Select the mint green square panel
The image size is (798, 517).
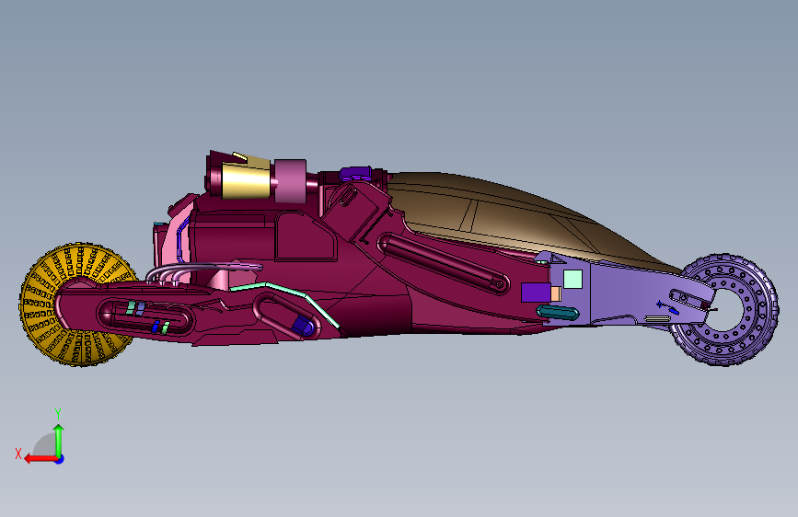(x=573, y=280)
